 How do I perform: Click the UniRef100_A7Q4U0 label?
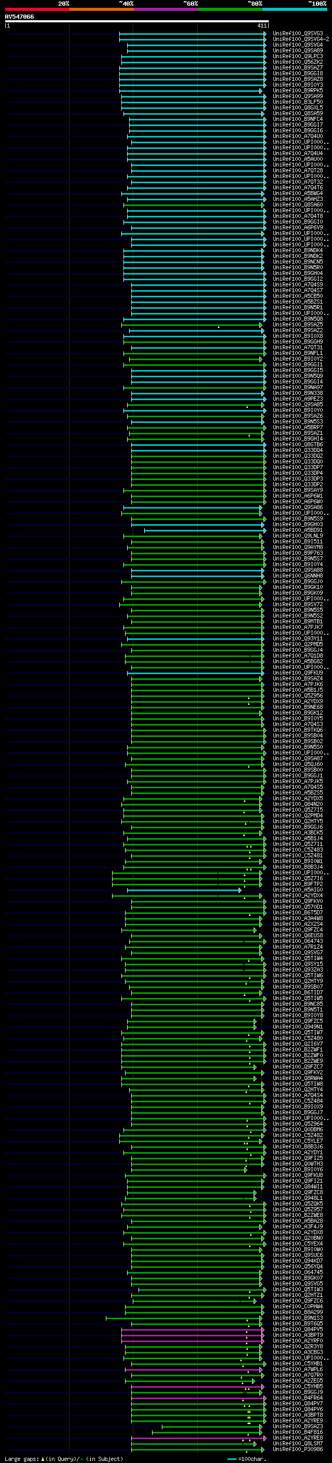tap(298, 136)
